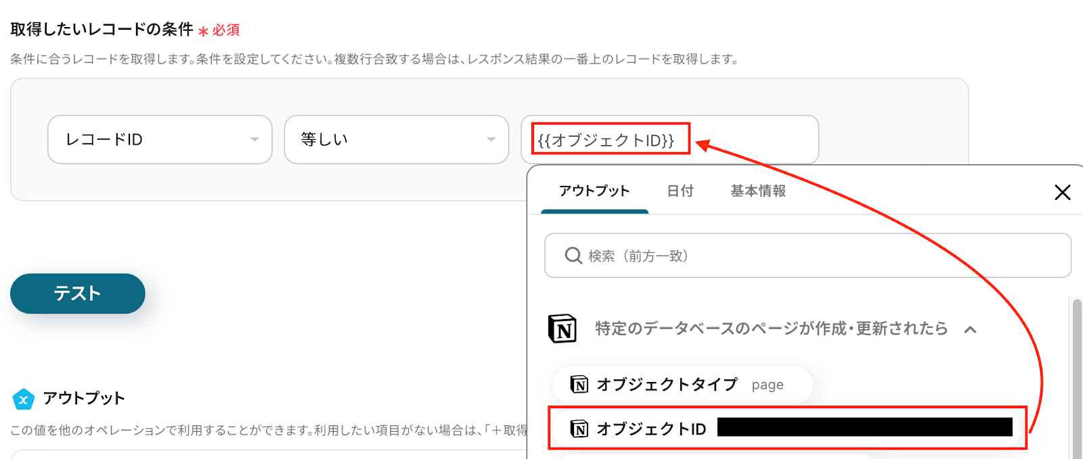This screenshot has width=1083, height=459.
Task: Collapse the Notion trigger section chevron
Action: [x=970, y=330]
